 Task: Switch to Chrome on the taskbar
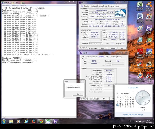click(41, 122)
